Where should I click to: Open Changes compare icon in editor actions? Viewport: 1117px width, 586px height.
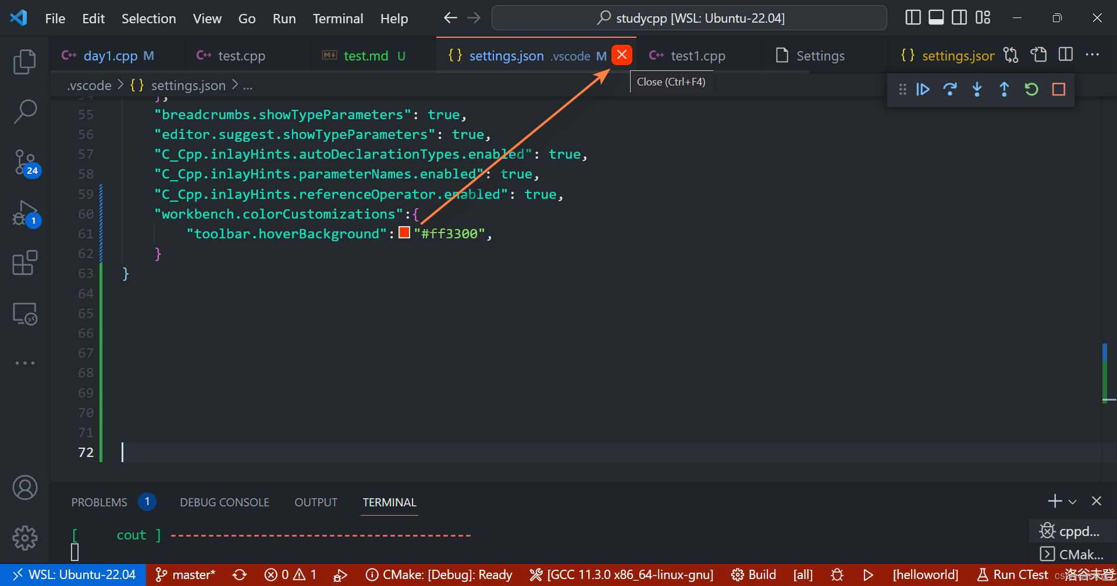click(x=1011, y=55)
